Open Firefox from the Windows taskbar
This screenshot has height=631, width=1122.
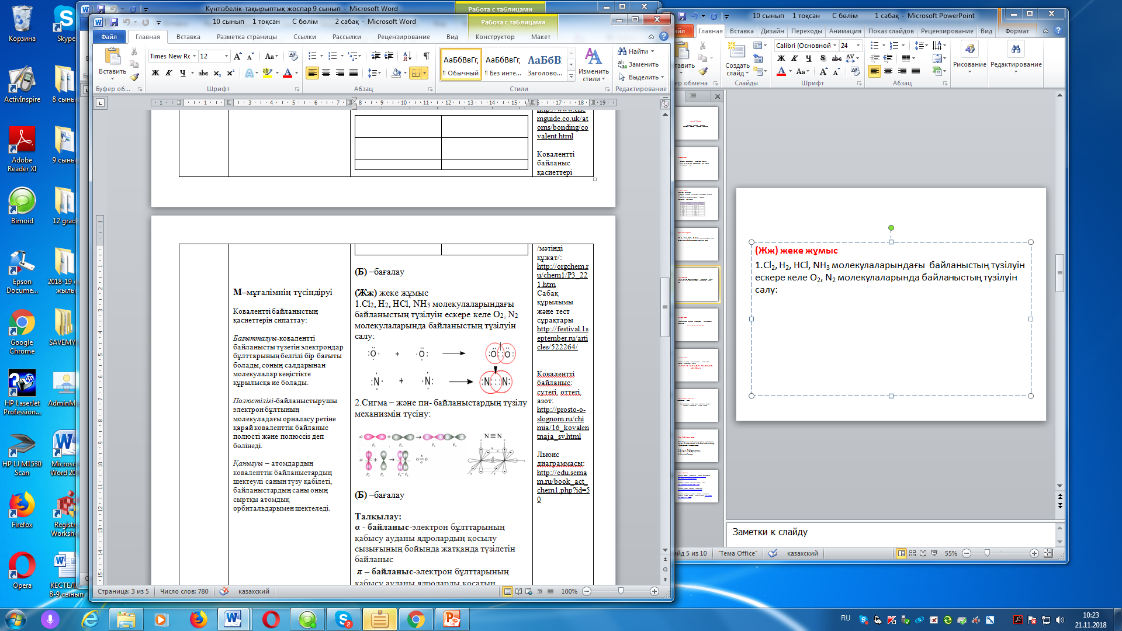point(199,619)
